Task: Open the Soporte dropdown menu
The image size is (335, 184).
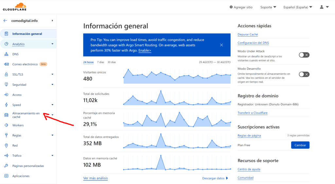Action: click(x=268, y=7)
